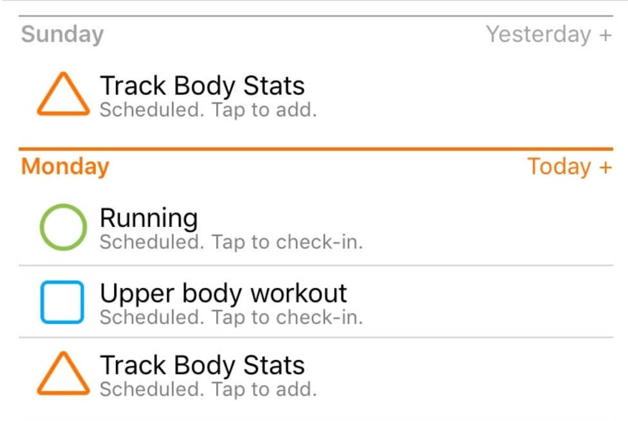Viewport: 628px width, 421px height.
Task: Open the Running activity title
Action: [149, 219]
